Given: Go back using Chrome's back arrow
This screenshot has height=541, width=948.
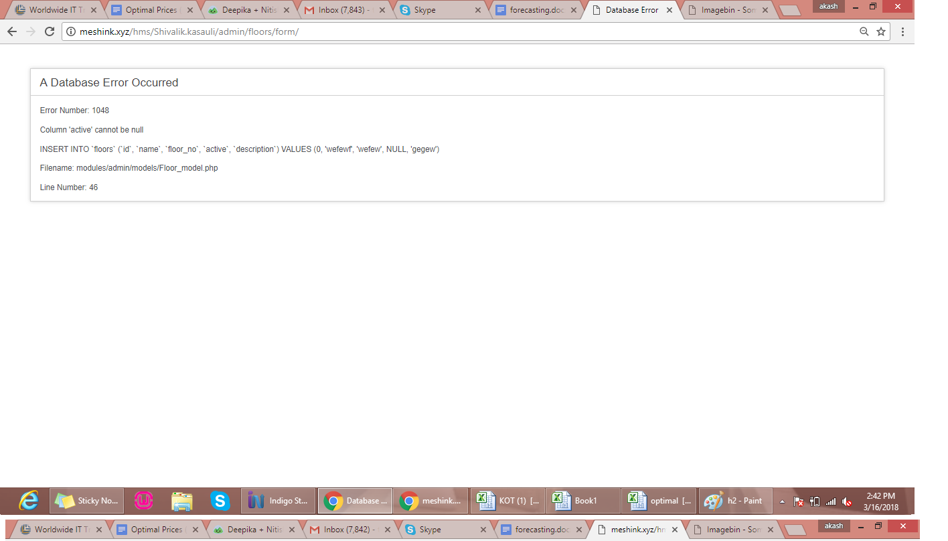Looking at the screenshot, I should pos(12,31).
